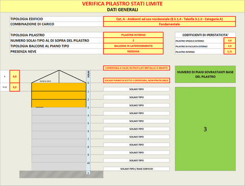The height and width of the screenshot is (186, 245).
Task: Click floor number 10 on the SOLAI strip
Action: 88,163
